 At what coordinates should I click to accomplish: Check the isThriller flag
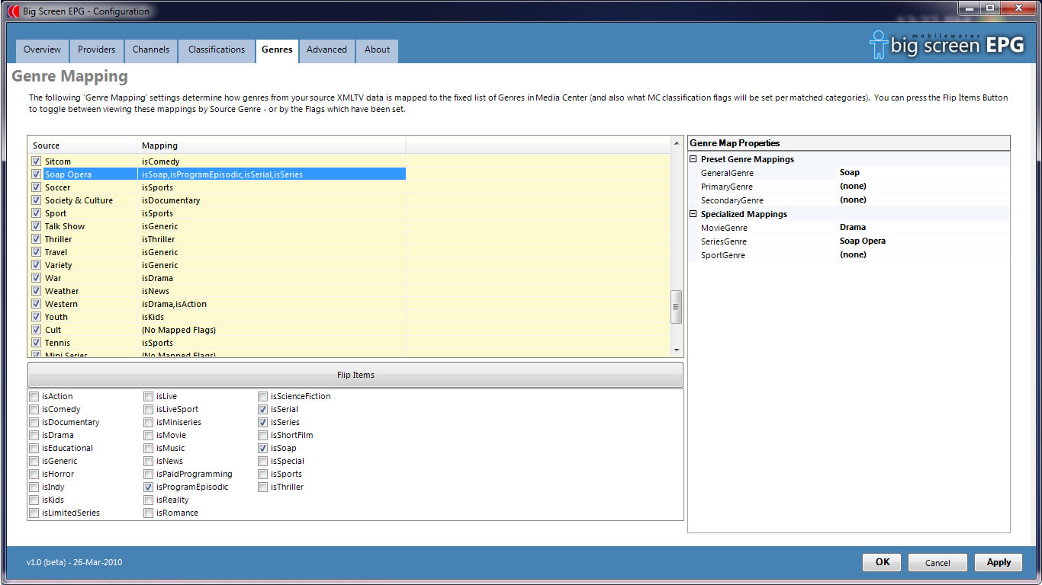coord(263,487)
